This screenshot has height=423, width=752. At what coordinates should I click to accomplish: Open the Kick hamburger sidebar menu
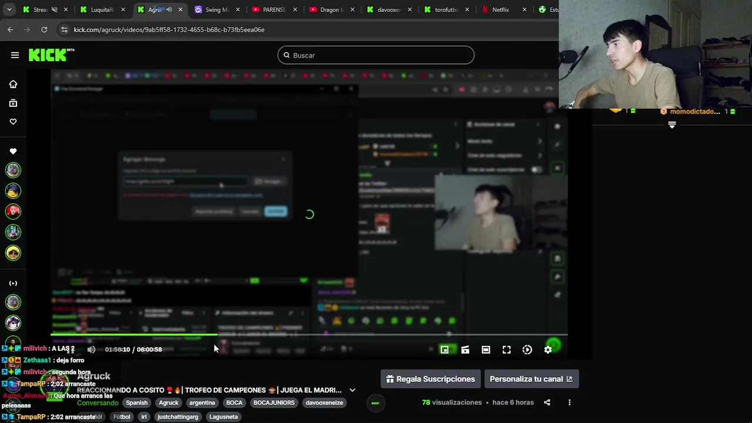coord(15,55)
